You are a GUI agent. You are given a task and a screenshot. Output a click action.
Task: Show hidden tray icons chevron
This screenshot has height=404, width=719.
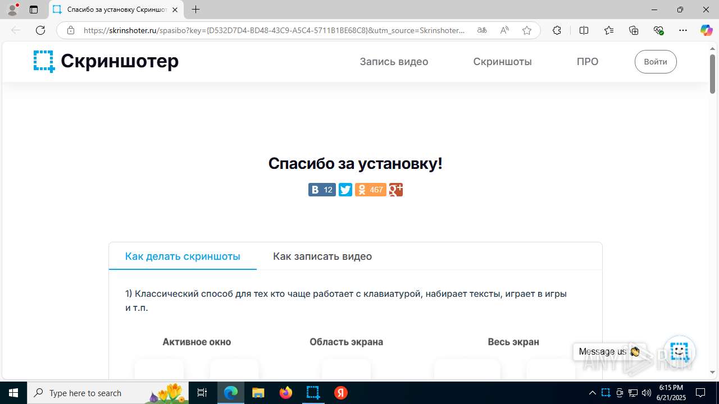point(592,393)
